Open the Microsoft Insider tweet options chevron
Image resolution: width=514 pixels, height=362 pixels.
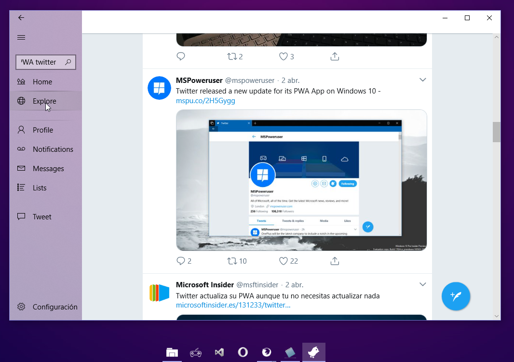(423, 284)
